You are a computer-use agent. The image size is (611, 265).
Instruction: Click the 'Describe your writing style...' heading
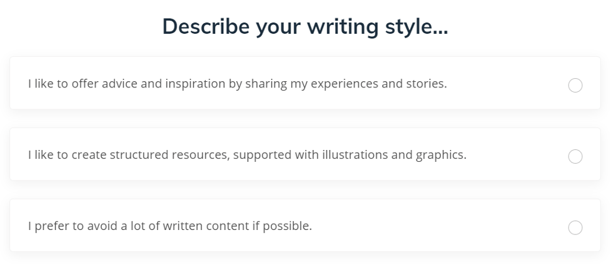coord(305,28)
